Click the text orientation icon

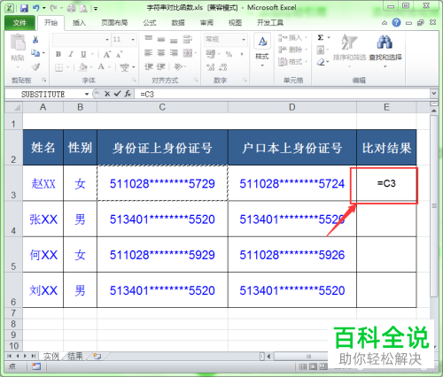pyautogui.click(x=178, y=67)
